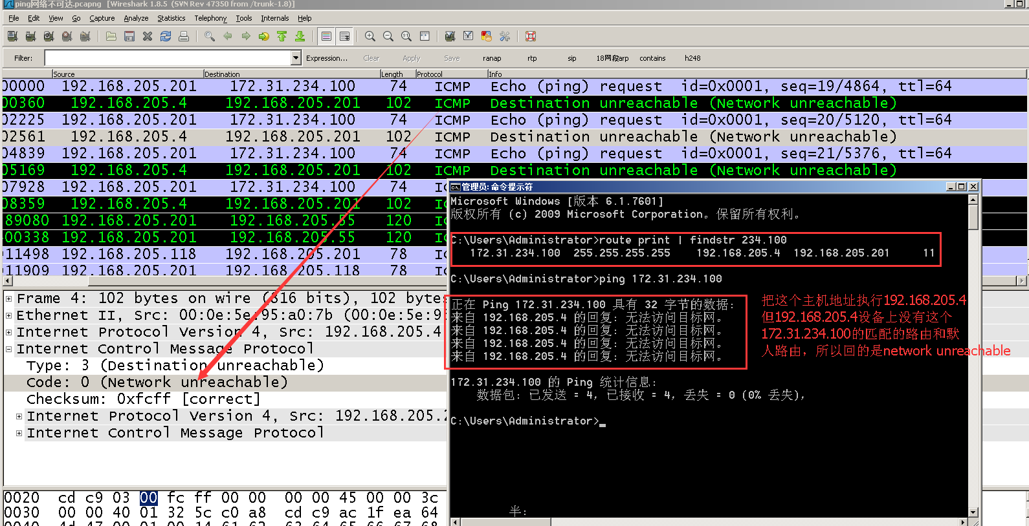Viewport: 1029px width, 526px height.
Task: Print packets printer icon
Action: pyautogui.click(x=184, y=36)
